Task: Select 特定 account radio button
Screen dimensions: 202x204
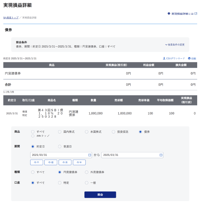Action: 60,183
